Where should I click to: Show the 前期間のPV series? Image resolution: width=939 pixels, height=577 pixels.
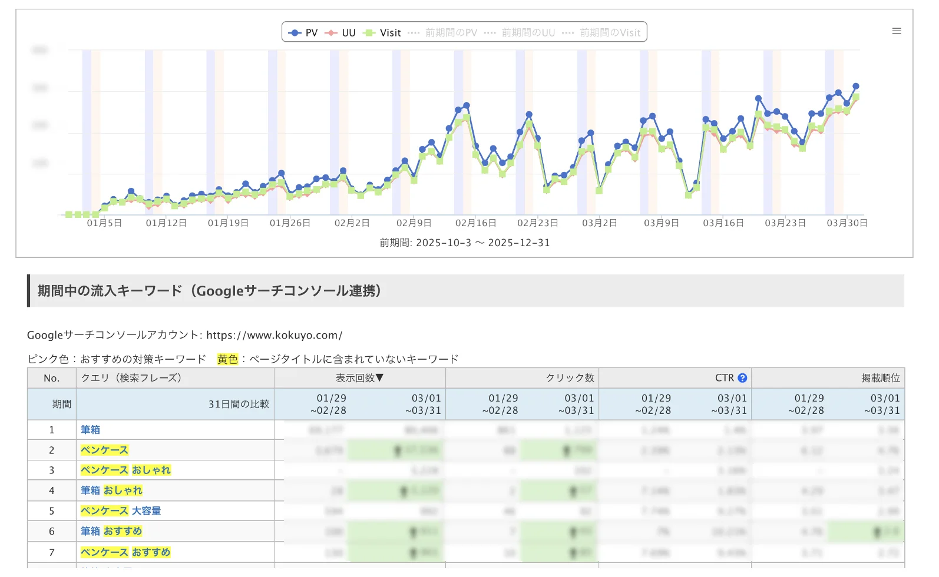pyautogui.click(x=442, y=33)
